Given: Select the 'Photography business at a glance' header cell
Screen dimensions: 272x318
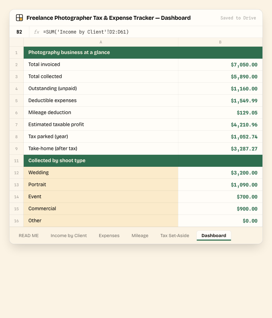Looking at the screenshot, I should coord(143,53).
